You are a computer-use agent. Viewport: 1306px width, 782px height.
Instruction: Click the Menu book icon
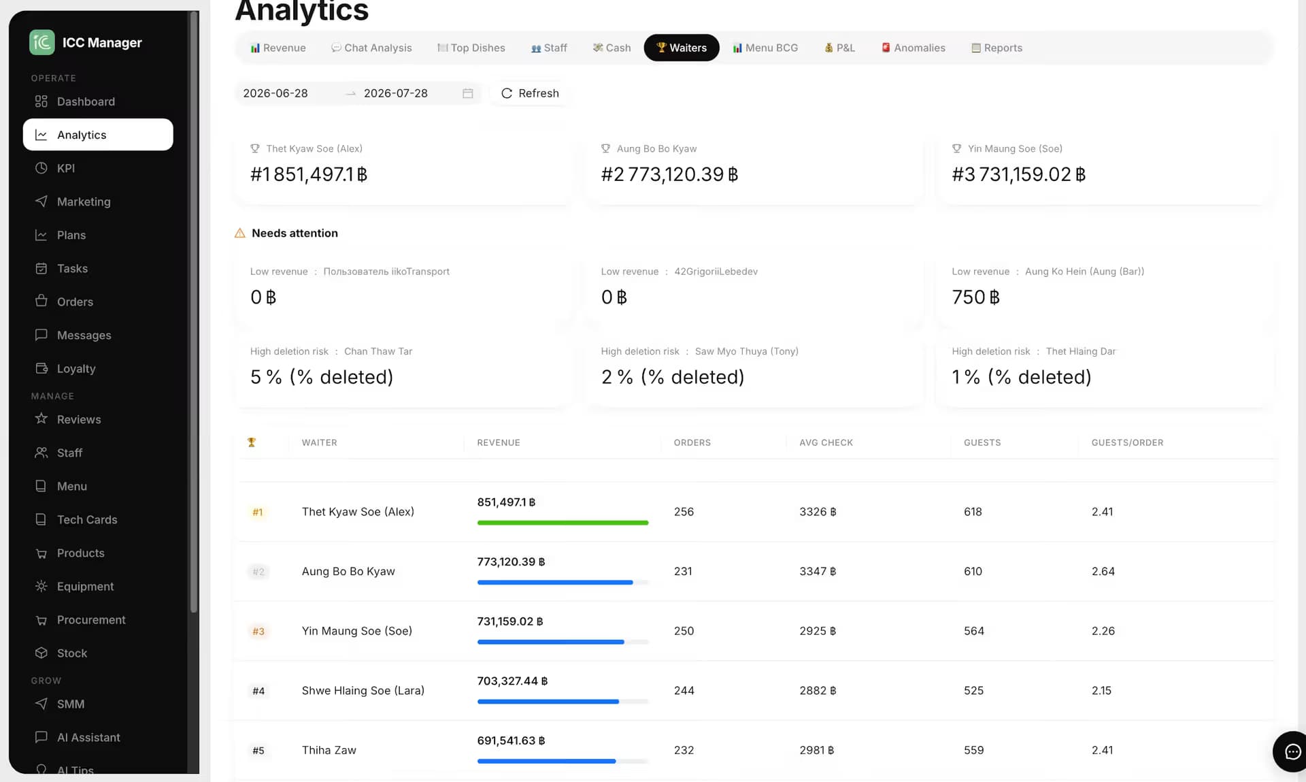pyautogui.click(x=41, y=486)
